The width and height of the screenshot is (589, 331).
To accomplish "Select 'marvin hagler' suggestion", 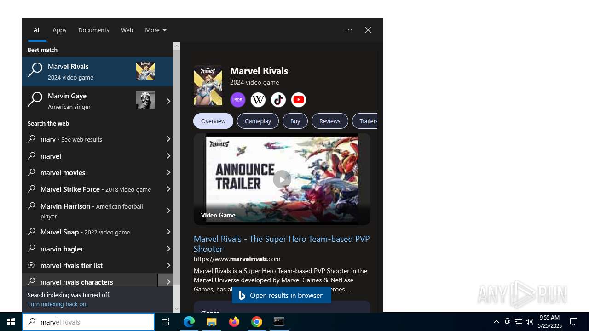I will 90,249.
